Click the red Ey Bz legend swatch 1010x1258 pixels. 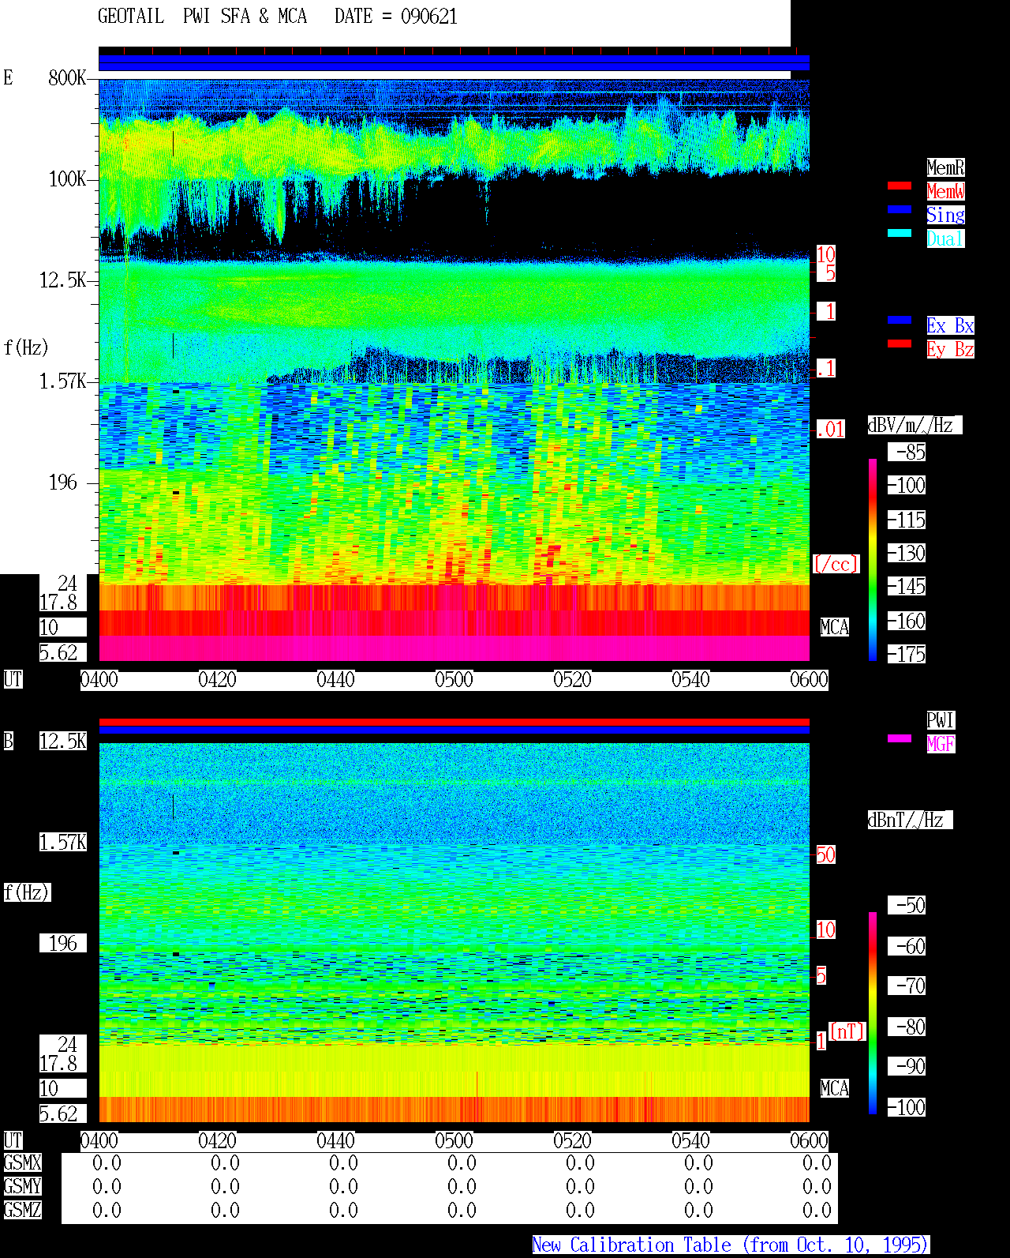pos(900,344)
